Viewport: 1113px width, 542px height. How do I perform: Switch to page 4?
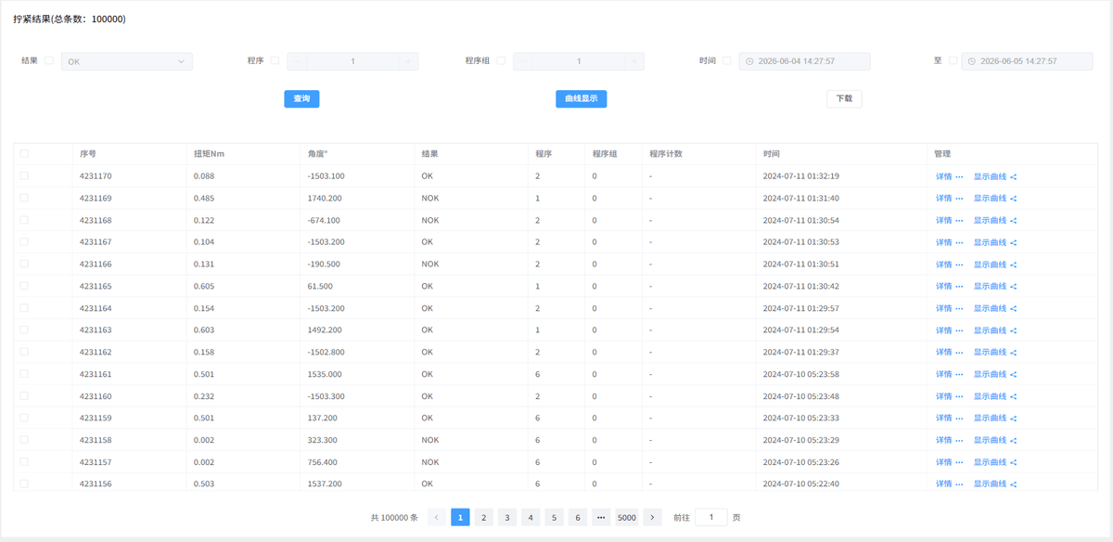coord(531,517)
